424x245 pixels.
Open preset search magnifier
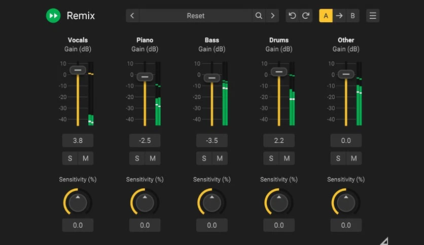point(259,16)
